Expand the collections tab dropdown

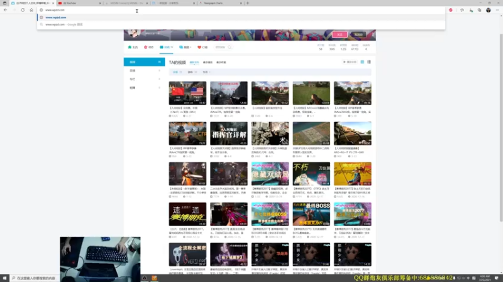pos(185,47)
